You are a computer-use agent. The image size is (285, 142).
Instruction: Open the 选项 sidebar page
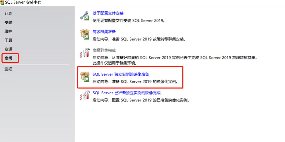pos(9,69)
